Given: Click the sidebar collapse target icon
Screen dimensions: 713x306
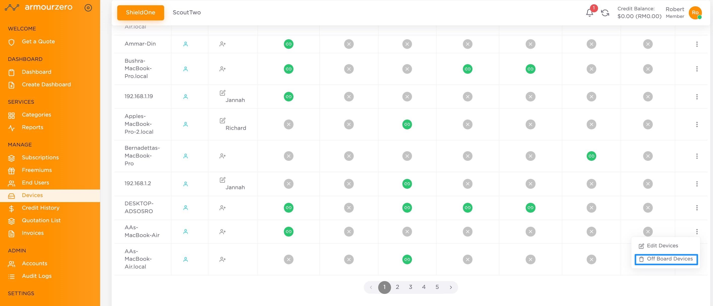Looking at the screenshot, I should click(x=88, y=8).
